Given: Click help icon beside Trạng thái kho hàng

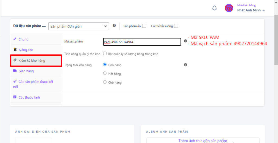Looking at the screenshot, I should click(185, 65).
